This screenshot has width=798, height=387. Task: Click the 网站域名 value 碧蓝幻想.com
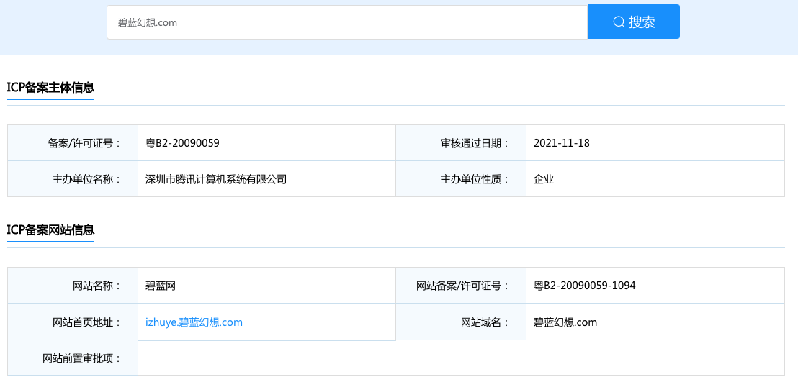click(x=565, y=322)
